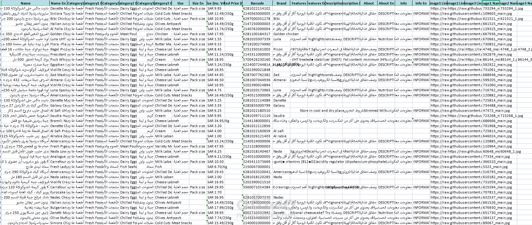Select the Barcode column header
Screen dimensions: 532x225
coord(257,3)
